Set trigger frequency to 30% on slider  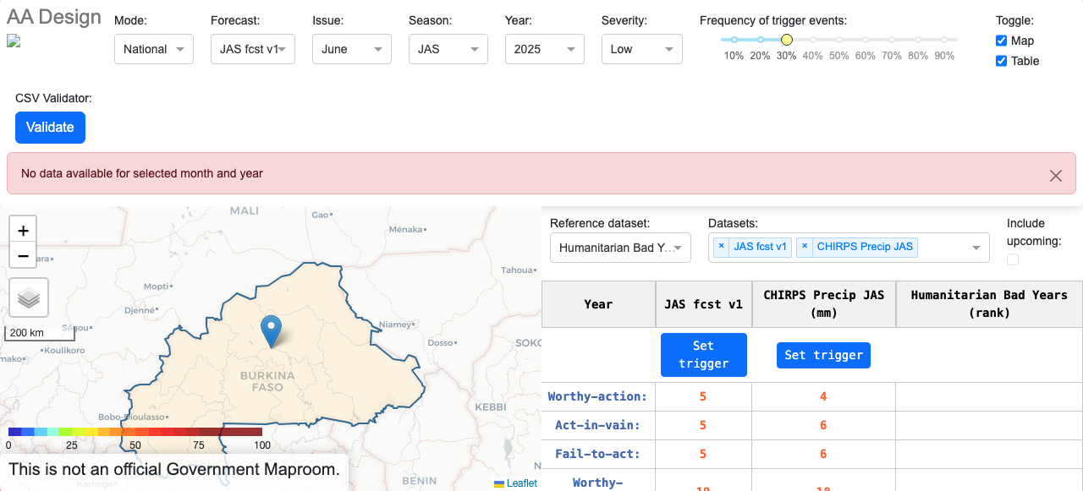pos(786,39)
